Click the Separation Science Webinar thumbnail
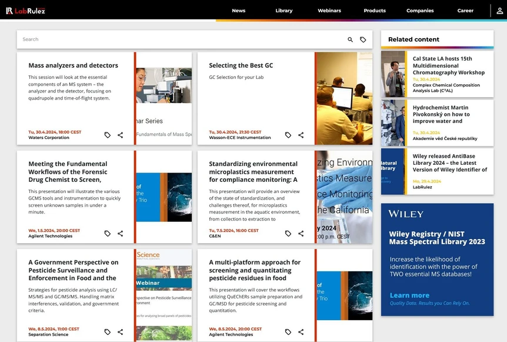The height and width of the screenshot is (342, 507). (x=164, y=295)
